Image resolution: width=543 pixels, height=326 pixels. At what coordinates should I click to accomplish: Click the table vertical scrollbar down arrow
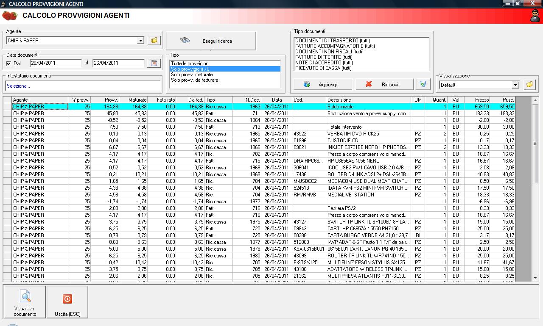[x=535, y=278]
